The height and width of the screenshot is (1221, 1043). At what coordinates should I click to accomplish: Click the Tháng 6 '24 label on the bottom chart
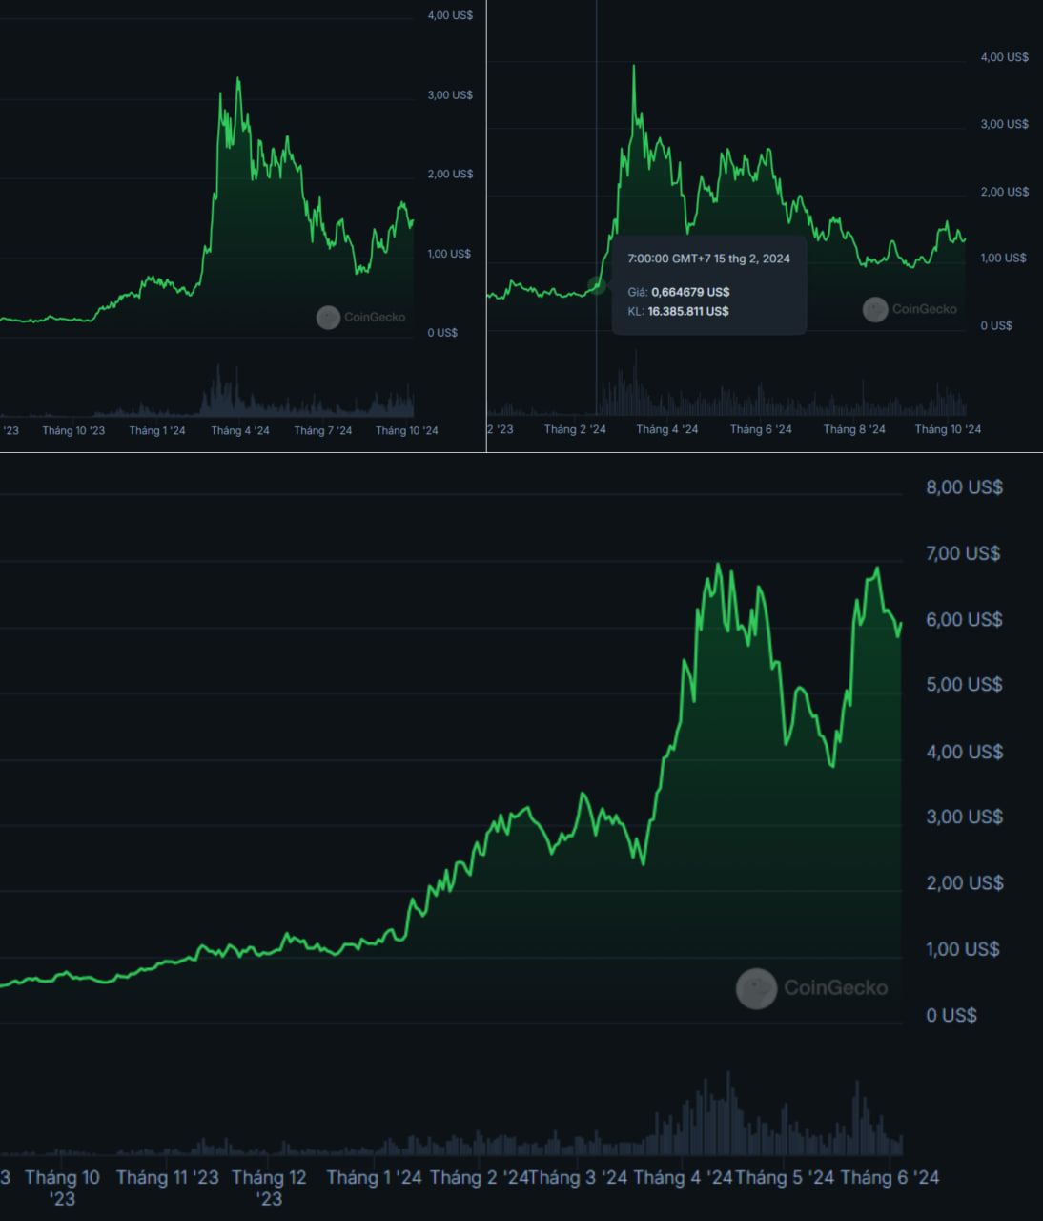tap(889, 1178)
